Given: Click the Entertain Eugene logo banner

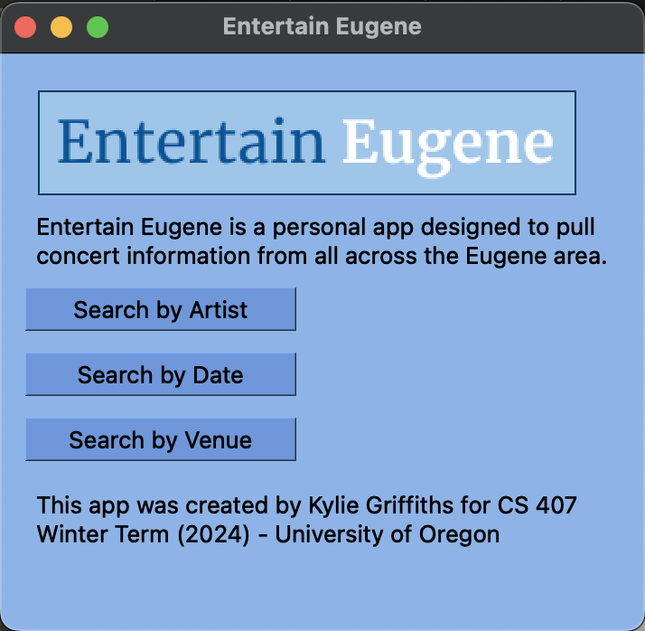Looking at the screenshot, I should (307, 143).
